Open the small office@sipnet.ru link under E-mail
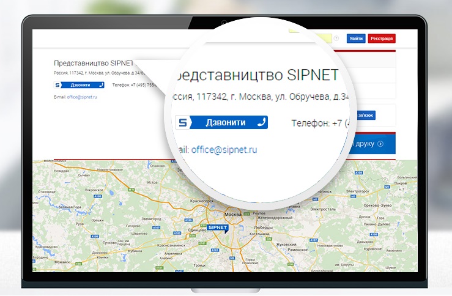Screen dimensions: 452x296 [82, 97]
